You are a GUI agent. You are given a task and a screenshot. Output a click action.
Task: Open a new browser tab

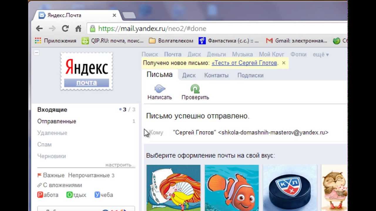tap(129, 15)
